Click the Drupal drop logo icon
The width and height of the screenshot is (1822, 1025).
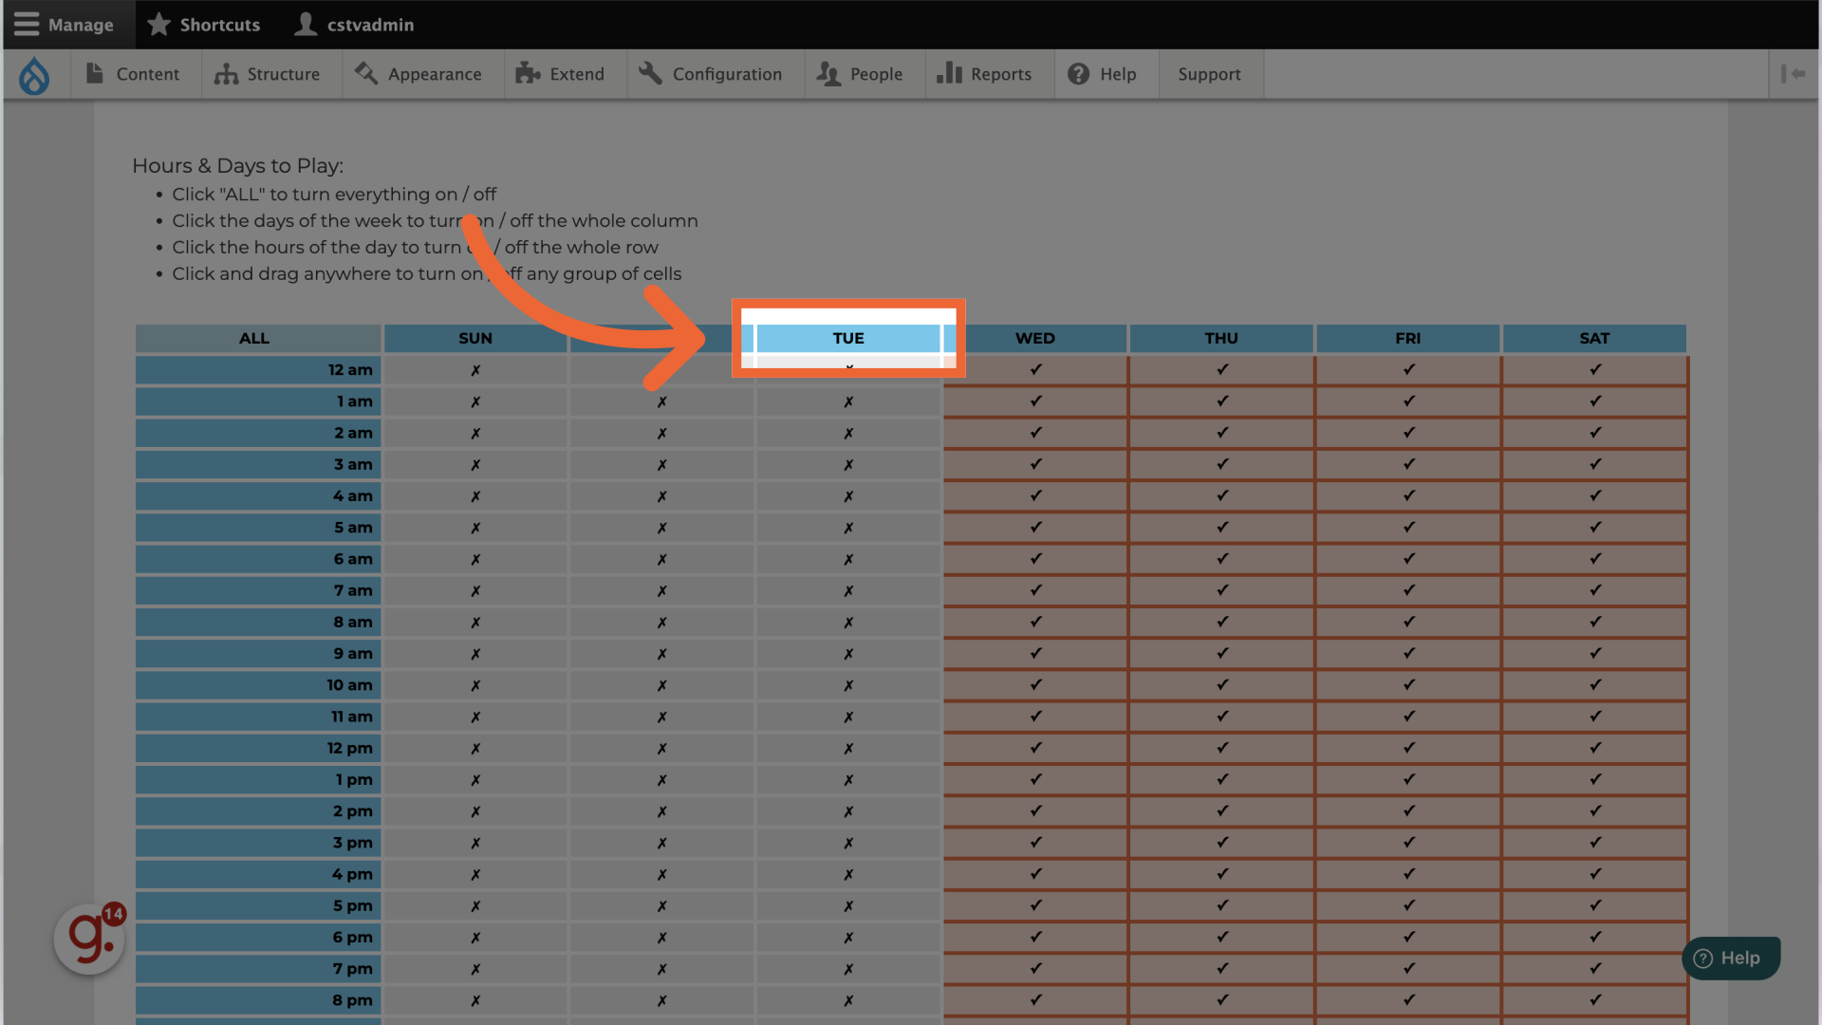(x=34, y=75)
